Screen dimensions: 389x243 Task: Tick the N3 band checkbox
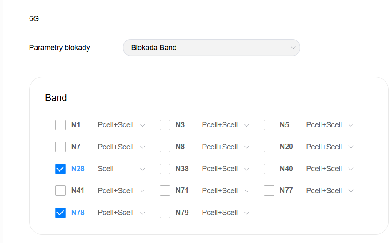click(x=165, y=125)
